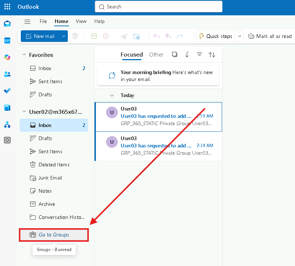Click the Sort arrows icon
Image resolution: width=295 pixels, height=266 pixels.
[212, 55]
